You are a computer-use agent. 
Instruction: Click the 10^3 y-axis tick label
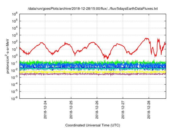[15, 35]
